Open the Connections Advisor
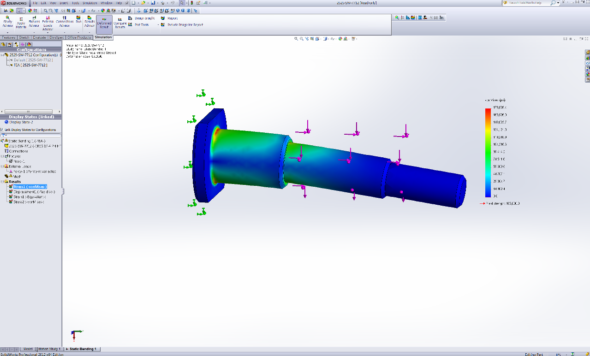 [x=65, y=23]
